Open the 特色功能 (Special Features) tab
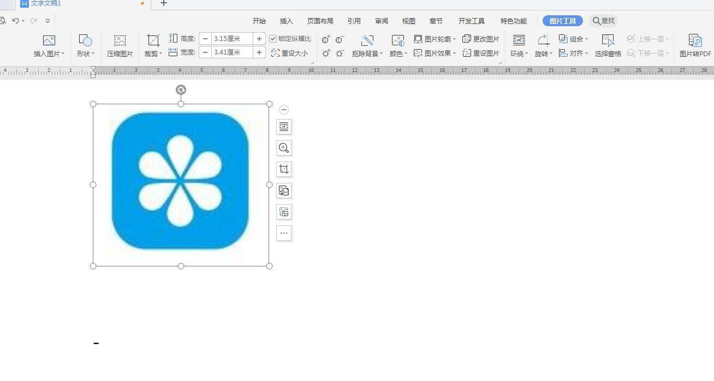This screenshot has width=714, height=381. [514, 21]
